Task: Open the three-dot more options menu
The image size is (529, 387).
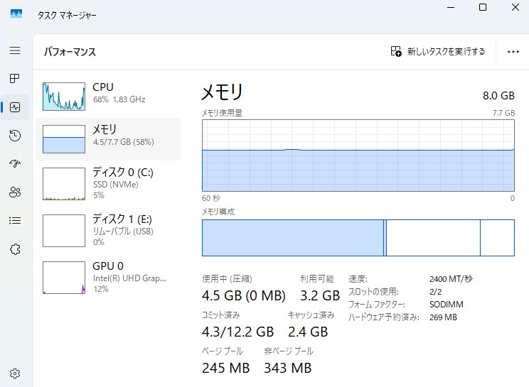Action: (x=513, y=52)
